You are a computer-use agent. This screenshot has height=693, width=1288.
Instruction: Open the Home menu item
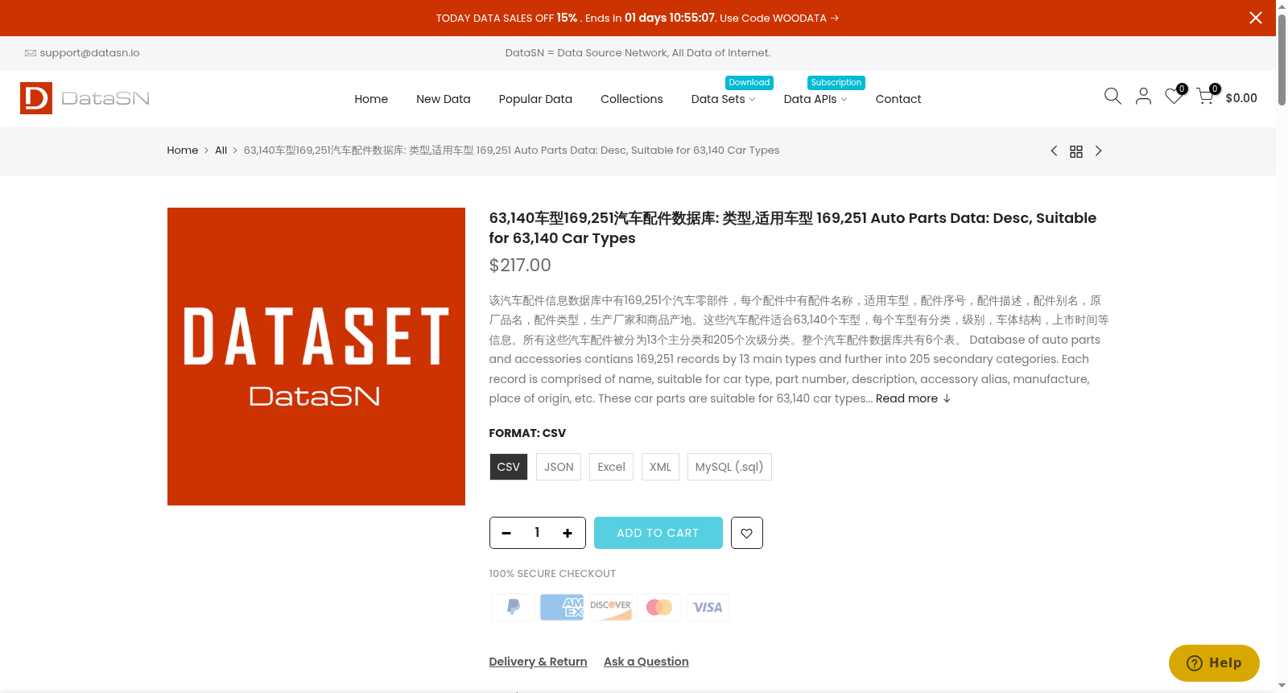click(x=371, y=99)
